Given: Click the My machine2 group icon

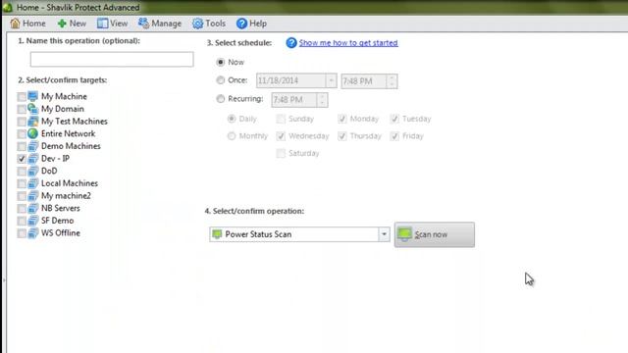Looking at the screenshot, I should click(32, 195).
